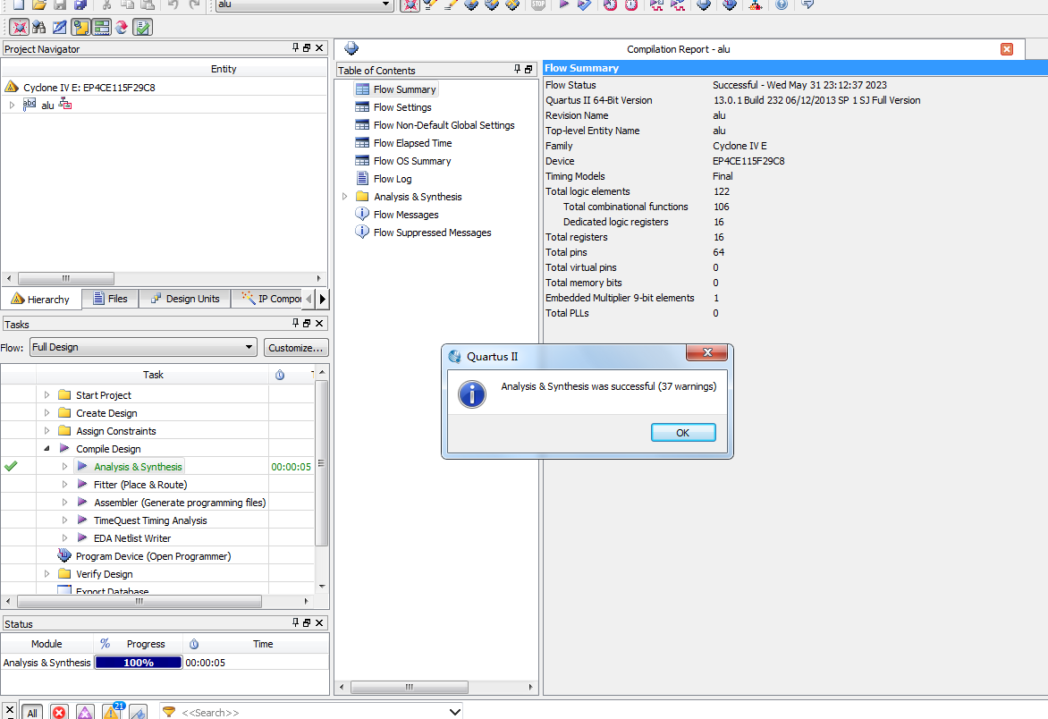Open the Chip Planner icon

pos(512,4)
